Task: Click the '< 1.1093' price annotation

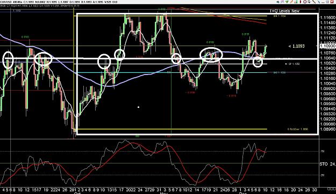Action: (296, 46)
